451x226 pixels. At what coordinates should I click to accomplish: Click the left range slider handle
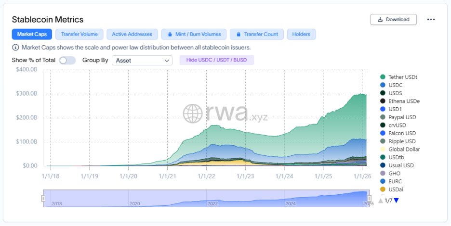coord(43,198)
